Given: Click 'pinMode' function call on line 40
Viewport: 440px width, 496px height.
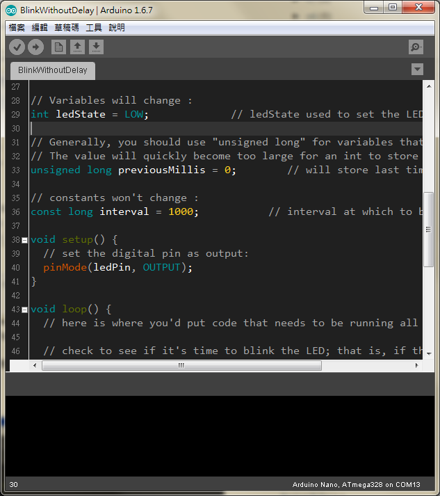Looking at the screenshot, I should [65, 267].
